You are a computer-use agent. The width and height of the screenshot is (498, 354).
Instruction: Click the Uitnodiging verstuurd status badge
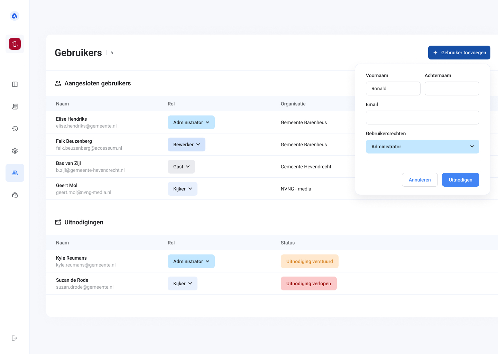tap(310, 261)
